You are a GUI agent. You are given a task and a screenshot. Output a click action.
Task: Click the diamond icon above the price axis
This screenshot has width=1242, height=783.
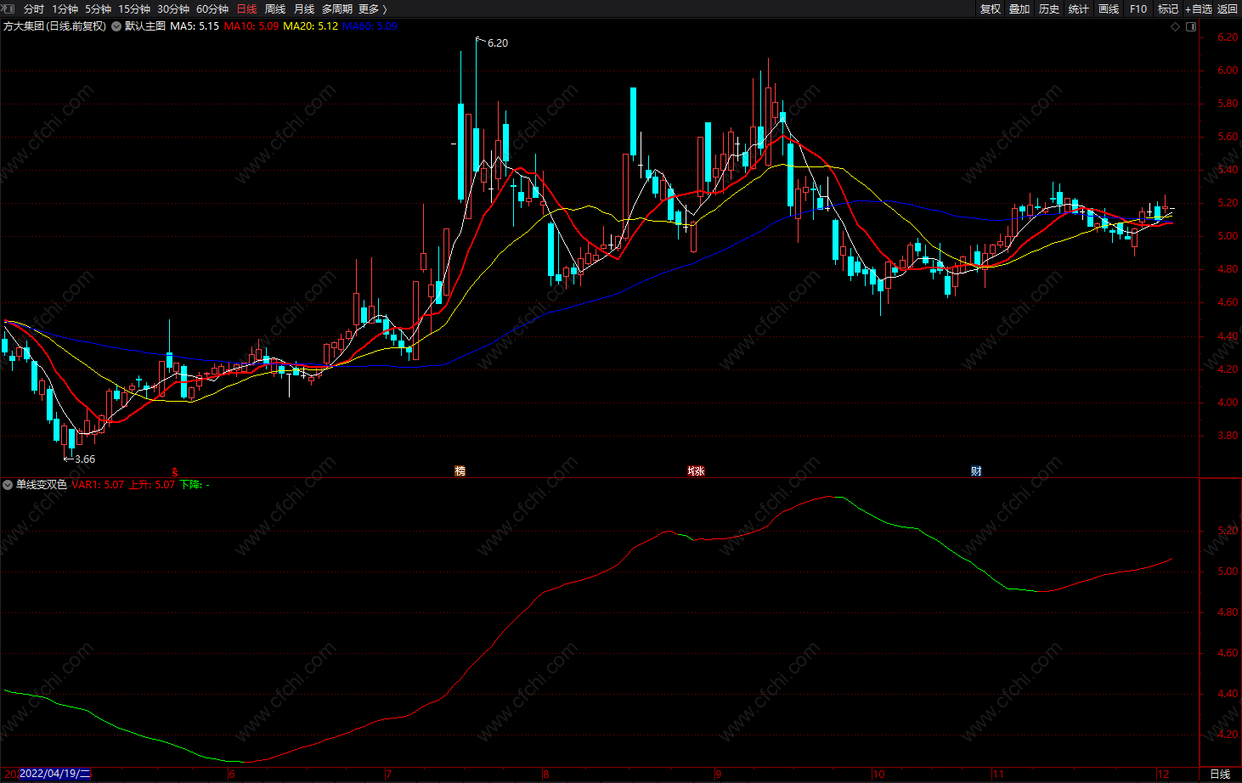coord(1176,26)
